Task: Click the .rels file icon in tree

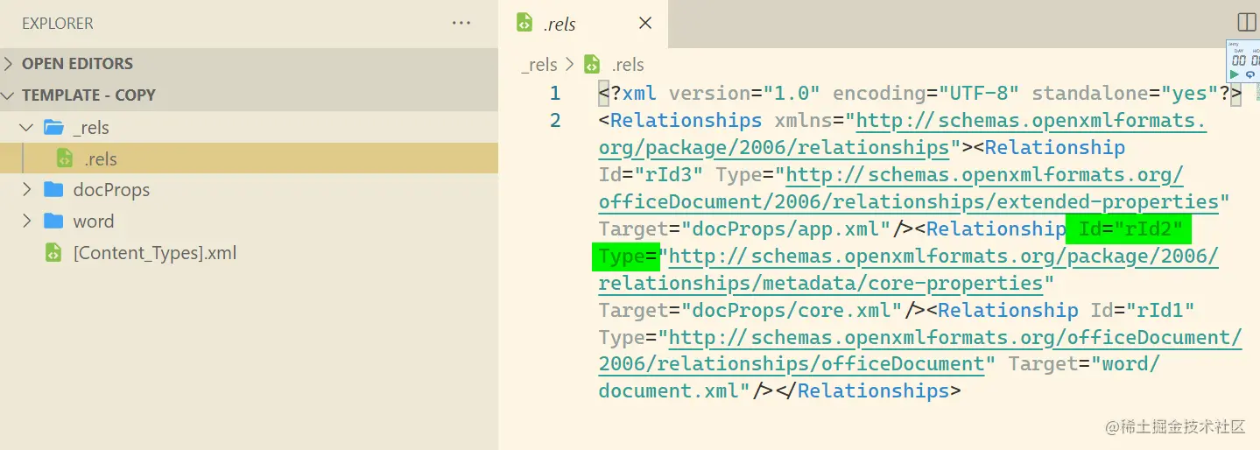Action: (65, 158)
